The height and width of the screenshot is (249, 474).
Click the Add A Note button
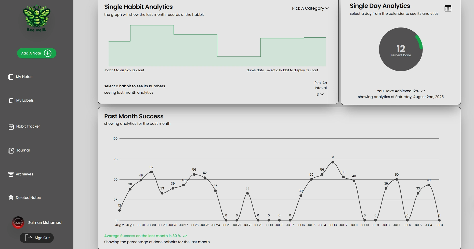pos(37,53)
